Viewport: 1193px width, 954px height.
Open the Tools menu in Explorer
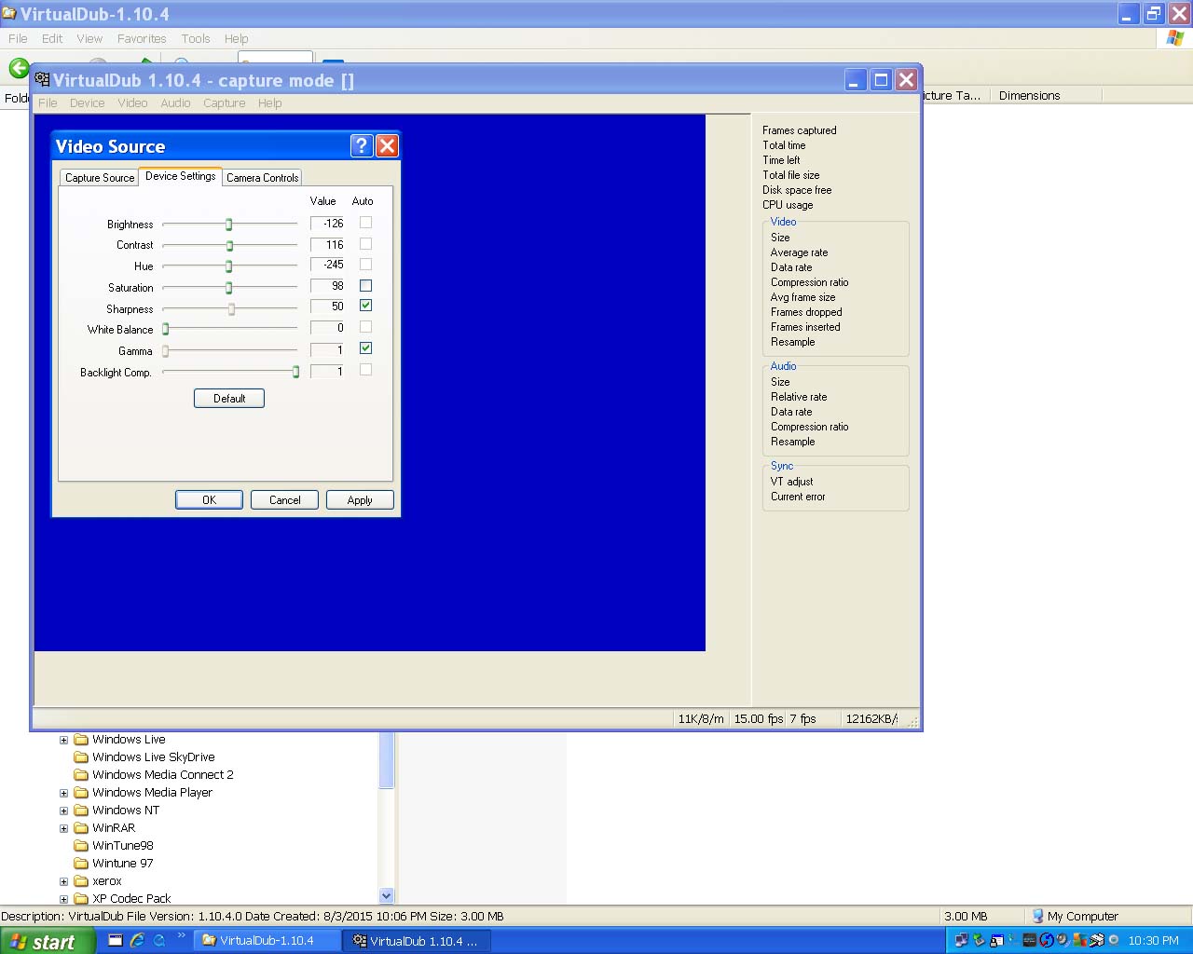click(x=196, y=39)
